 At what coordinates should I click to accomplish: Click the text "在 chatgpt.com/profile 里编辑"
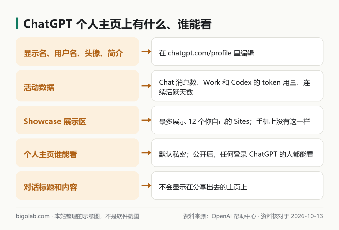[x=207, y=53]
